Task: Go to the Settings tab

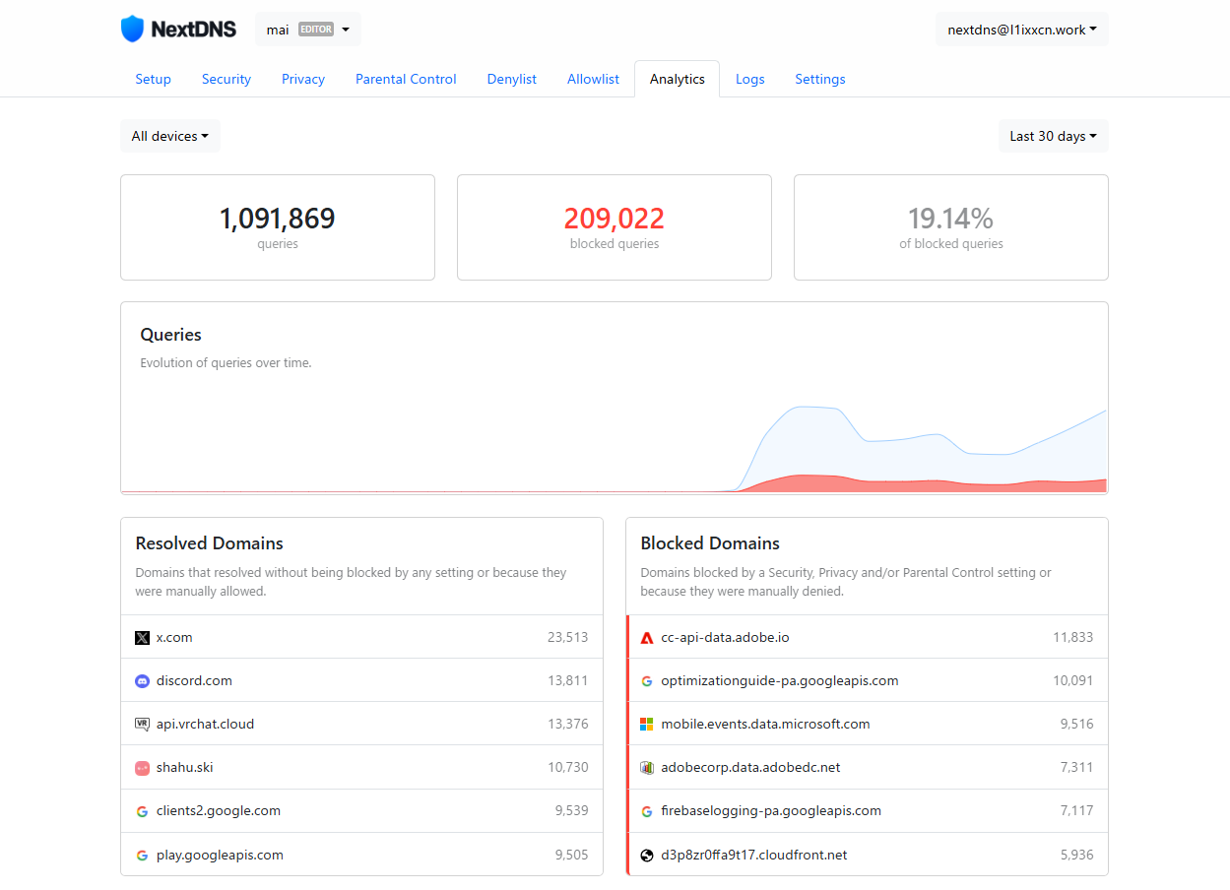Action: point(820,79)
